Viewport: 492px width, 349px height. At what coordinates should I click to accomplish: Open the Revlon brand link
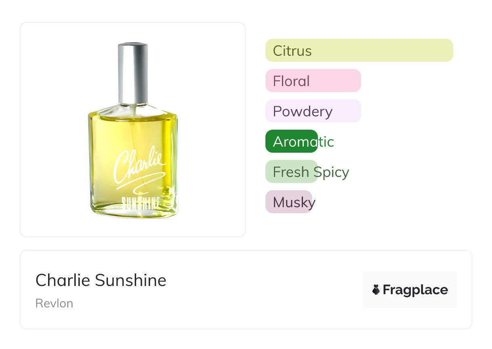(x=54, y=303)
